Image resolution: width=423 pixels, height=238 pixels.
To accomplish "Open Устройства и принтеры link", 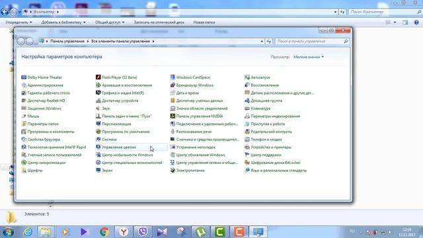I will coord(271,147).
